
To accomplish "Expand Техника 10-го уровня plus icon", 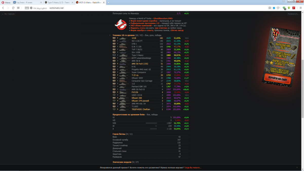I will [x=110, y=35].
